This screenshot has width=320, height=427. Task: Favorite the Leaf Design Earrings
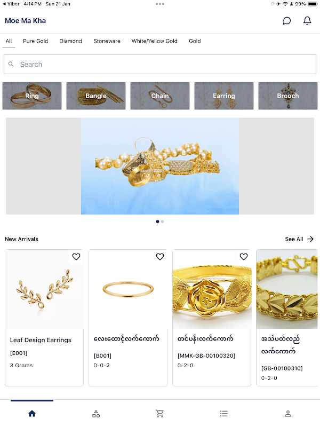[x=76, y=257]
